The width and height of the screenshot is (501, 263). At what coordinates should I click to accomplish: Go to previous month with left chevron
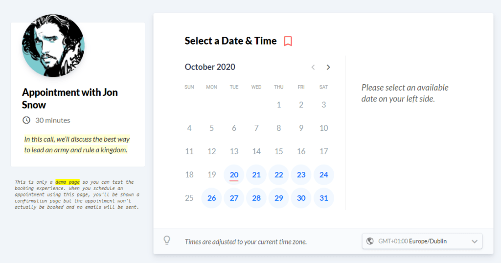pyautogui.click(x=313, y=67)
